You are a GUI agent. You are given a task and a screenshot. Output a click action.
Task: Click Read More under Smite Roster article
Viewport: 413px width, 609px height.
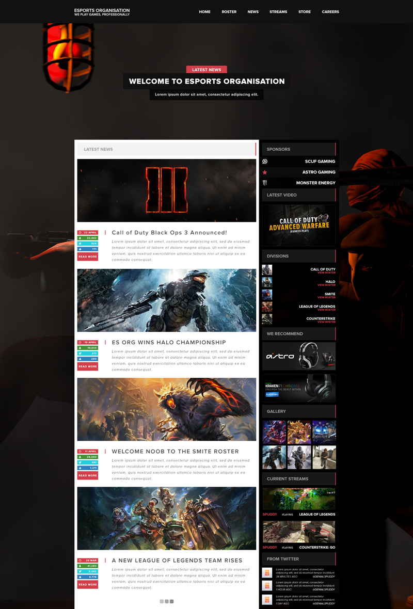click(87, 475)
